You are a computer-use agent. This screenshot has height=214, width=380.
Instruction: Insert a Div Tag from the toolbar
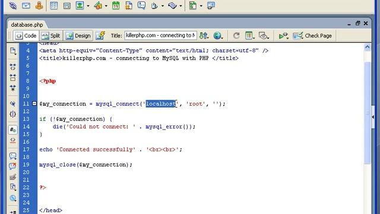66,5
